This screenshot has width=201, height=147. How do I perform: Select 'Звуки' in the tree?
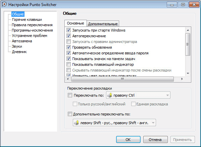coord(17,46)
